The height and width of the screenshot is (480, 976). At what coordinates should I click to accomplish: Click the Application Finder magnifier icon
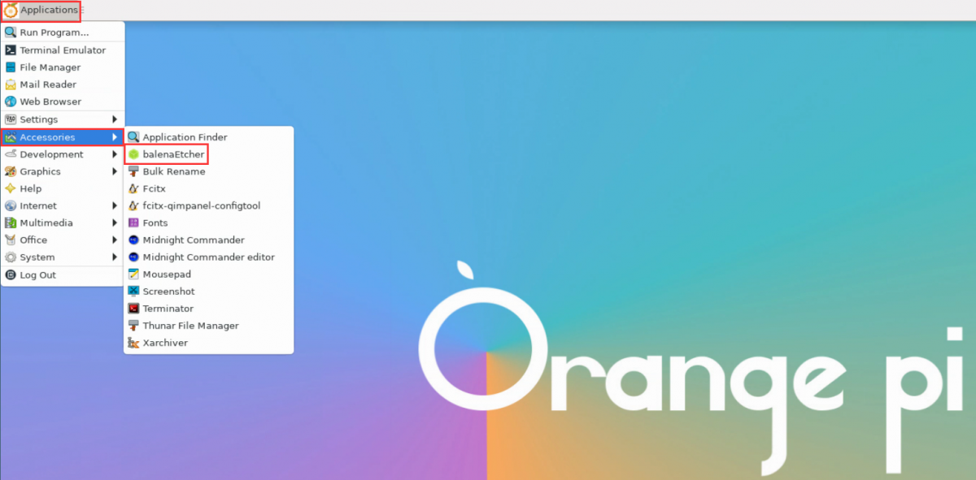134,137
